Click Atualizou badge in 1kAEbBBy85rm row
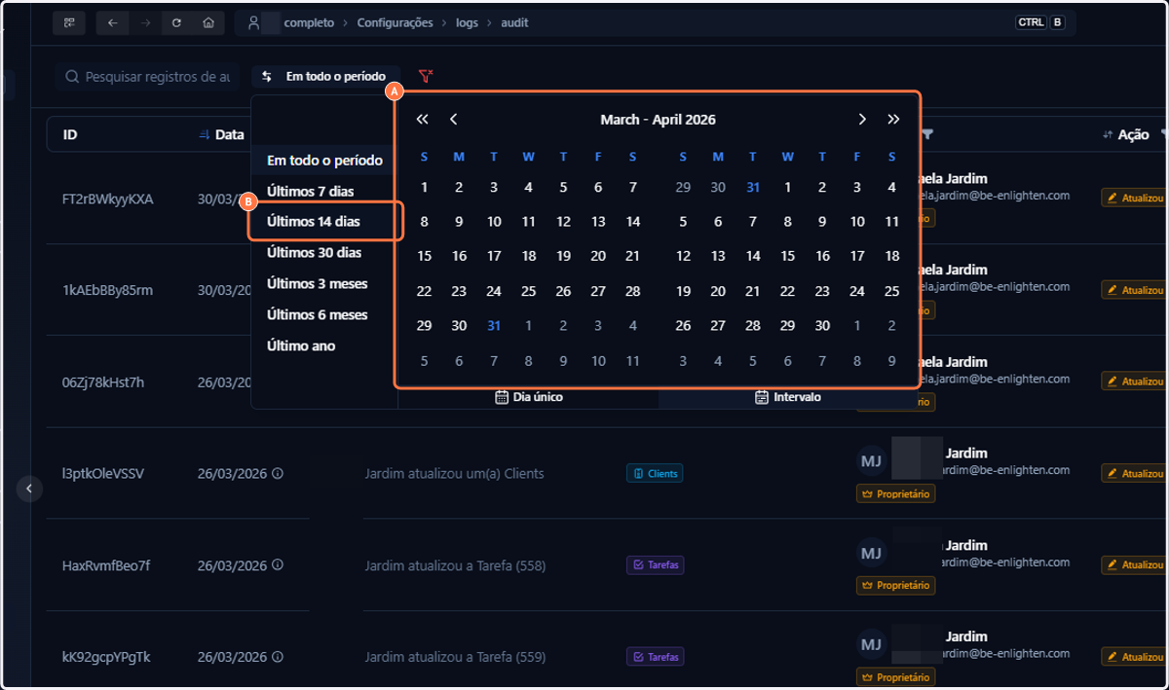The width and height of the screenshot is (1169, 690). (1135, 290)
